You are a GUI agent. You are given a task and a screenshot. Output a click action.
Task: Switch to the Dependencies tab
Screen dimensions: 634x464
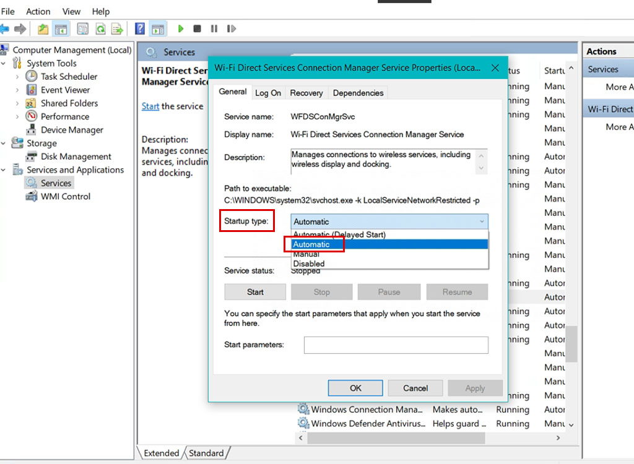[358, 93]
